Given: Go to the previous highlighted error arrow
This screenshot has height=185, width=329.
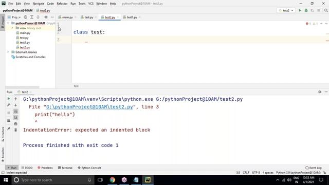Looking at the screenshot, I should pos(321,24).
